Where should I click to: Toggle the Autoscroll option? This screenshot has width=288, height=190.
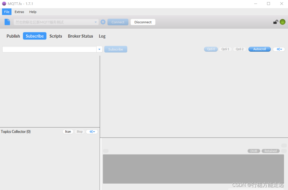259,49
